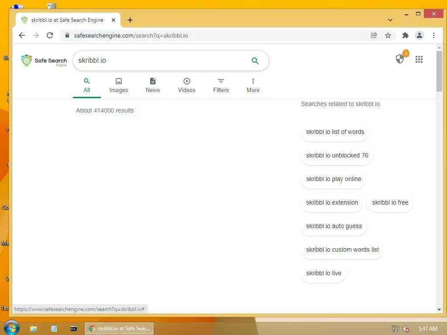
Task: Search skribbl io free
Action: pos(390,202)
